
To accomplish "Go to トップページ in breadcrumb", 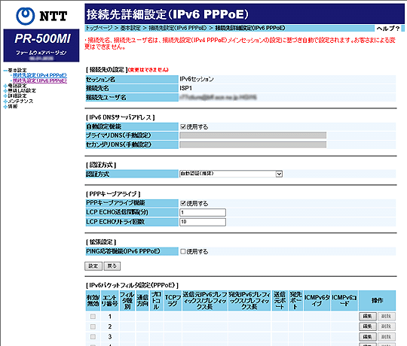I will [99, 28].
